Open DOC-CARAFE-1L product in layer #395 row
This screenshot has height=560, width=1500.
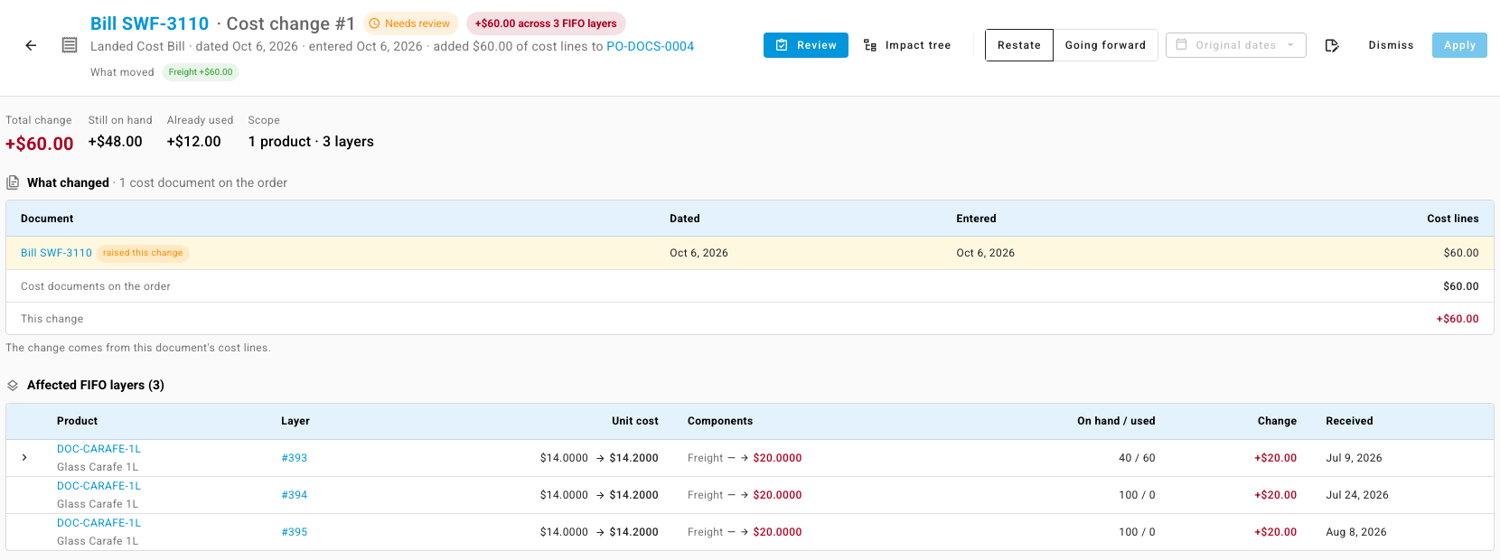pyautogui.click(x=99, y=523)
